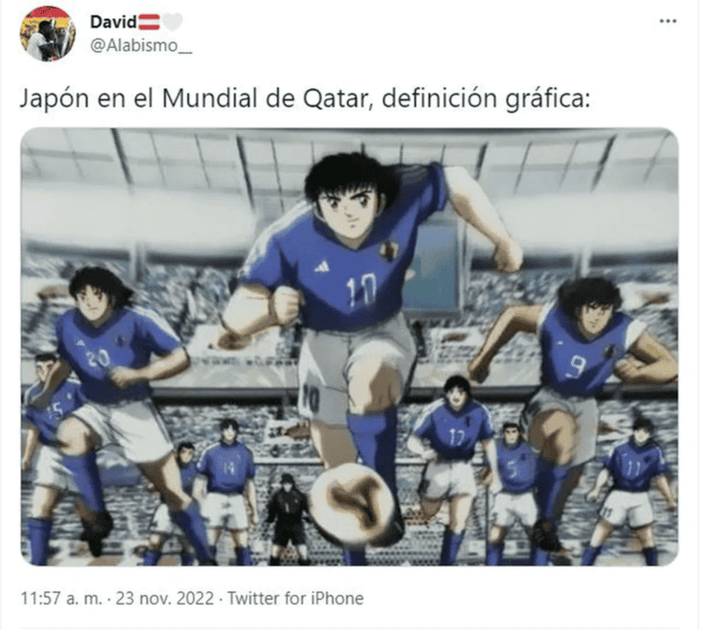Click the player wearing jersey number 20

click(x=119, y=396)
